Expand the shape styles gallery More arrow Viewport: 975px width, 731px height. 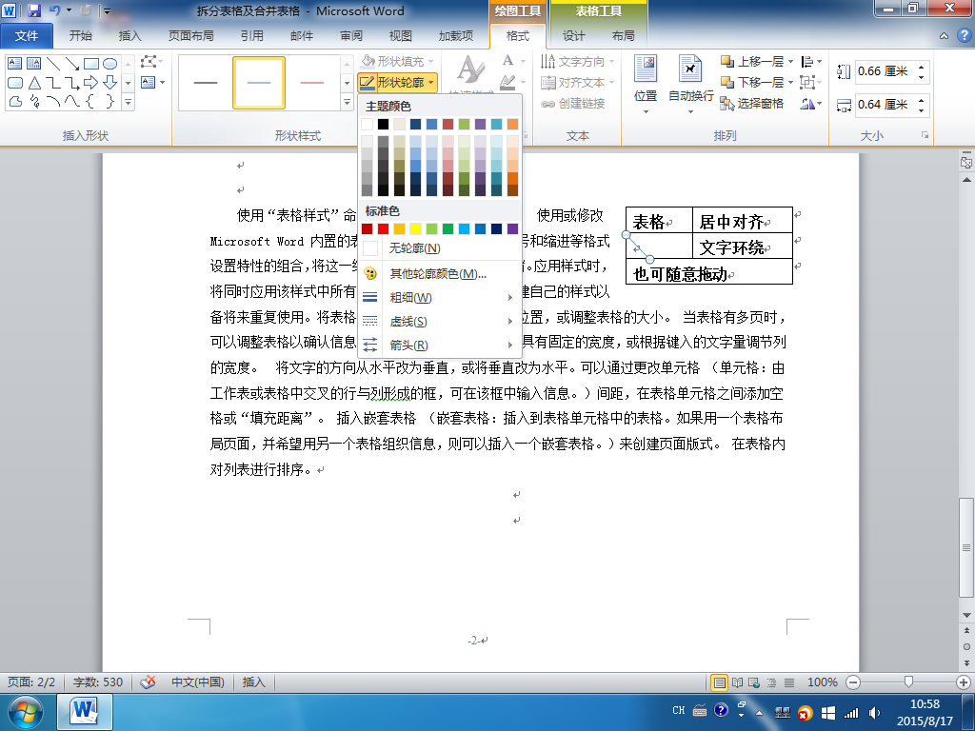pyautogui.click(x=347, y=102)
